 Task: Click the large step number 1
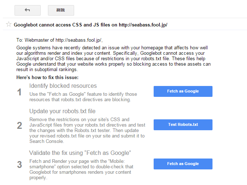20,92
